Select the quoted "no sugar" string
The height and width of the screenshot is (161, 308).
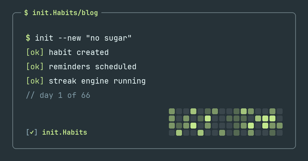pyautogui.click(x=109, y=38)
